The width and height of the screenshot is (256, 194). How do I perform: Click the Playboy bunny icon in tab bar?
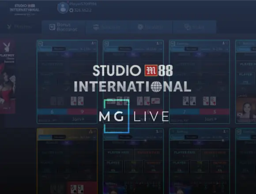(x=9, y=26)
